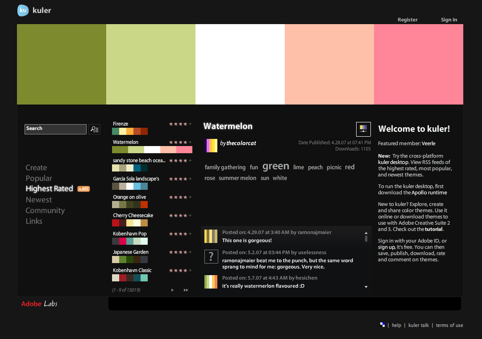This screenshot has width=482, height=339.
Task: Click the light lime large swatch
Action: 151,64
